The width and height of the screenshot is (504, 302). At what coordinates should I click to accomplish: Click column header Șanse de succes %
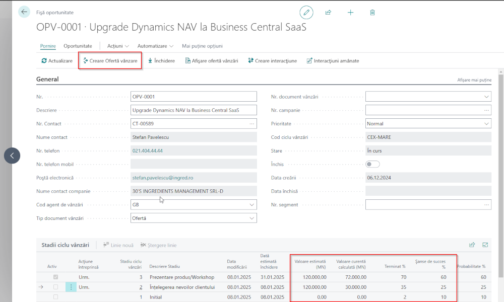(x=430, y=264)
